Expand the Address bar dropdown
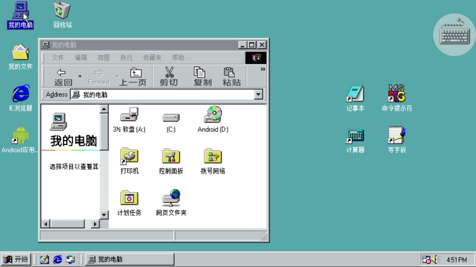 tap(258, 95)
